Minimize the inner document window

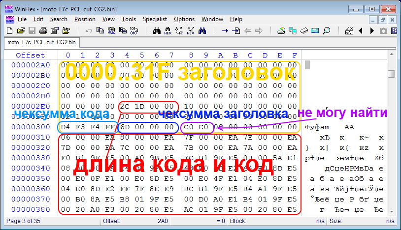(x=373, y=20)
